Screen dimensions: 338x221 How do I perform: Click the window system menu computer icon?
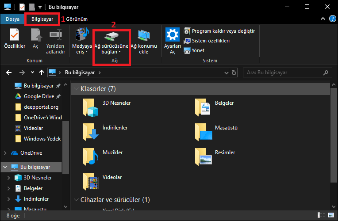(8, 7)
